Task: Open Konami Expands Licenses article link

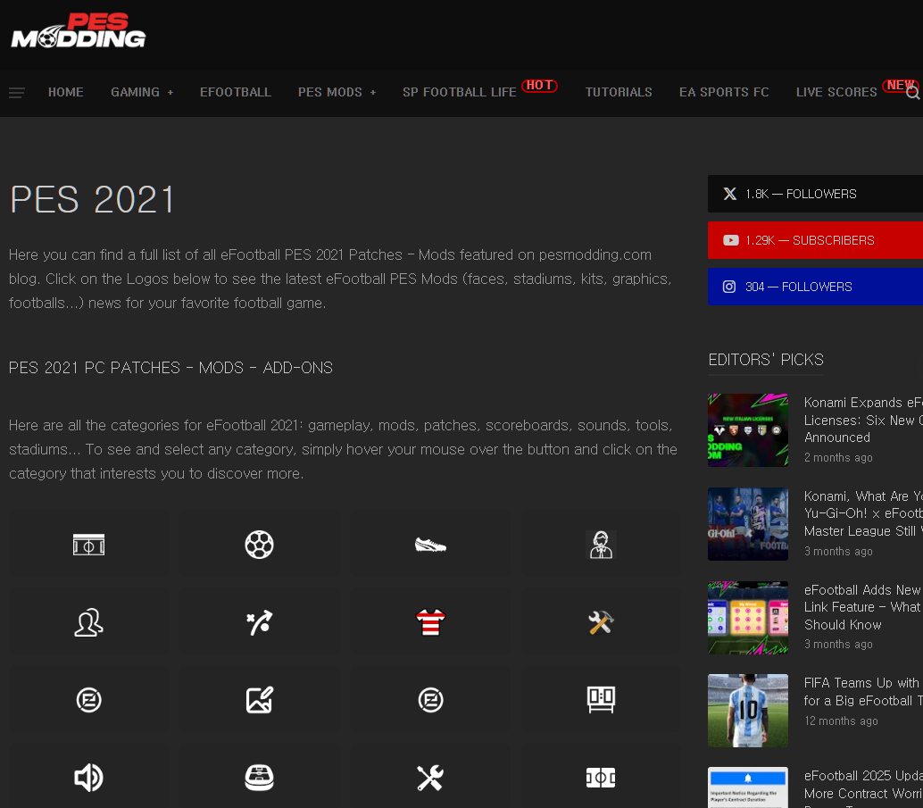Action: [863, 420]
